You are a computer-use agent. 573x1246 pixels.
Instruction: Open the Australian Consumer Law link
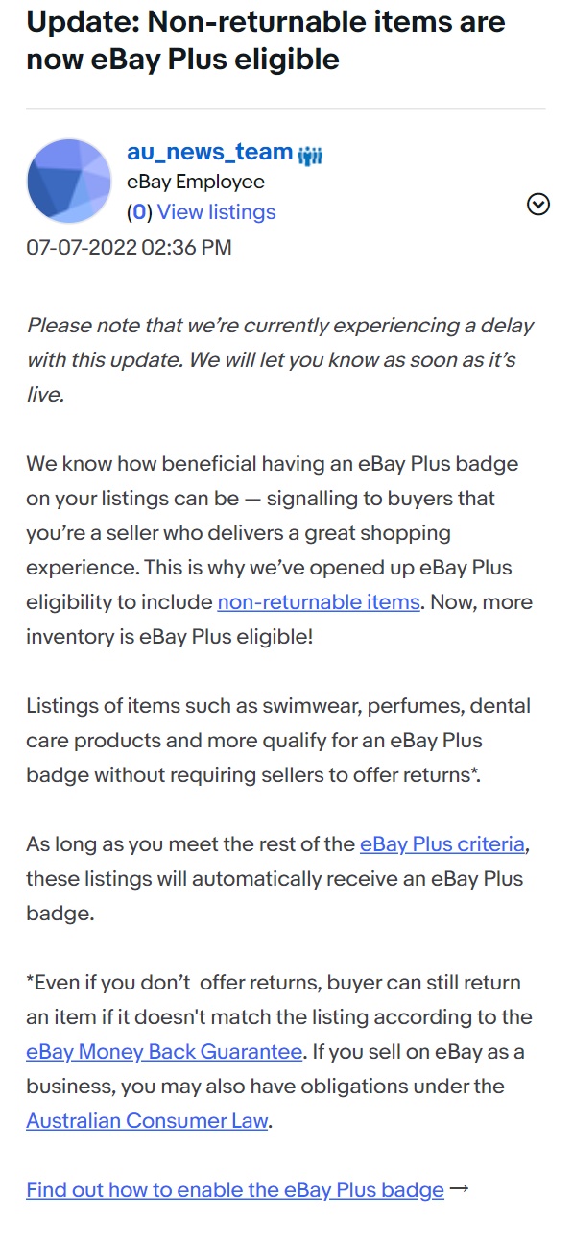point(147,1121)
